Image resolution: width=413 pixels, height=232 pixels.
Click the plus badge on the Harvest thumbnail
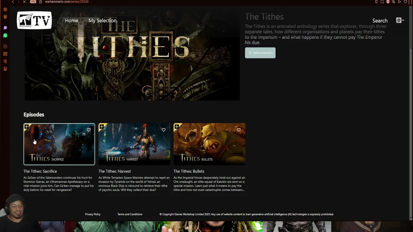(102, 127)
